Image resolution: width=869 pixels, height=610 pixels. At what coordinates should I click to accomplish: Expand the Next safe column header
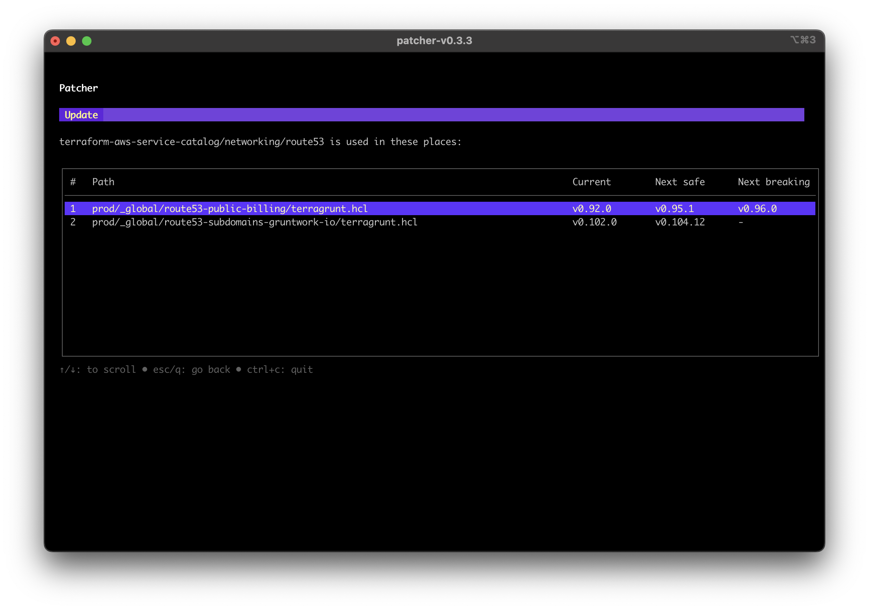click(x=680, y=182)
